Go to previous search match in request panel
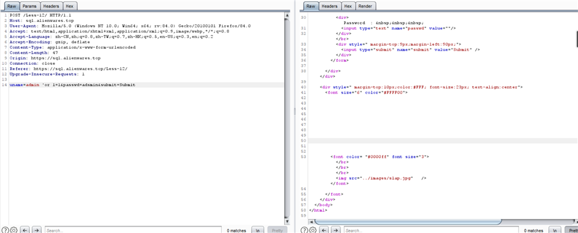578x233 pixels. click(25, 230)
